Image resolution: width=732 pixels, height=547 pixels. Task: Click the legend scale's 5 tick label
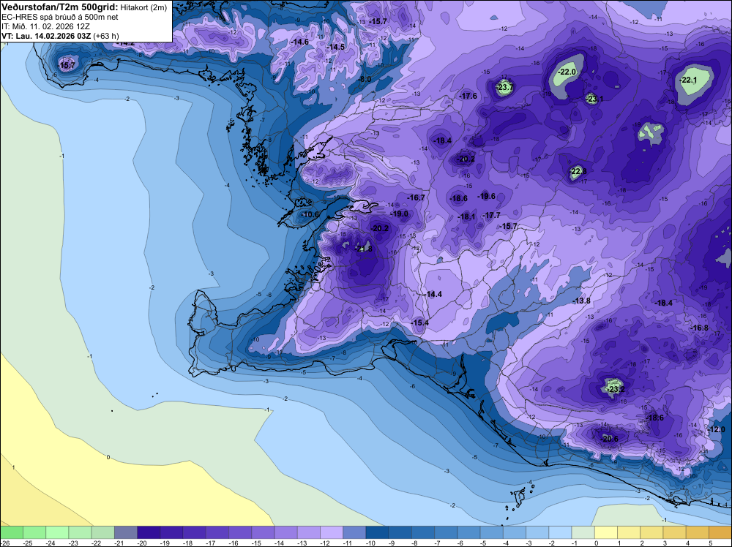click(709, 543)
